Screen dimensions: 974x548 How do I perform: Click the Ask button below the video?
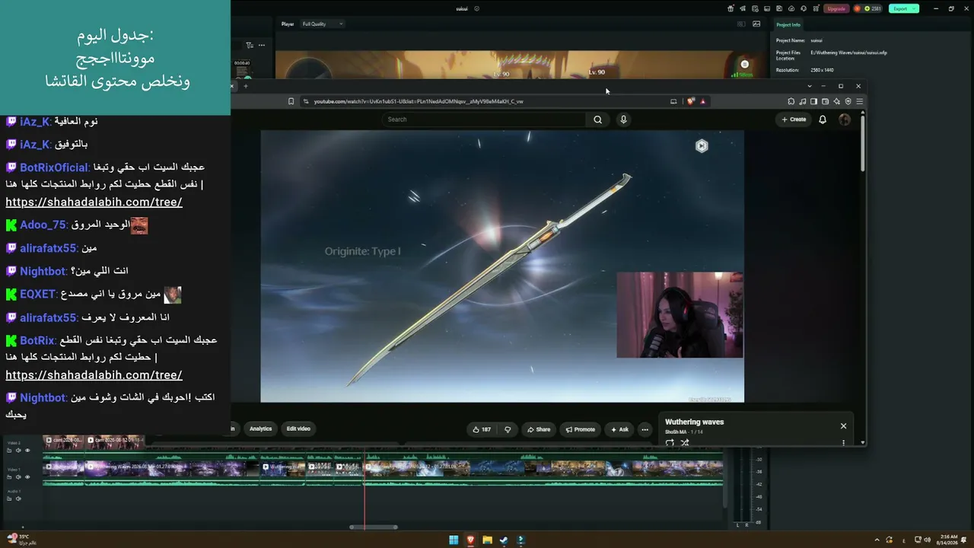(x=619, y=429)
